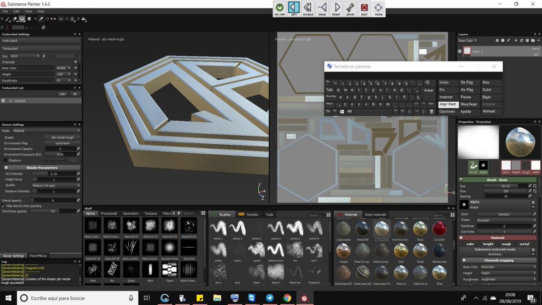542x305 pixels.
Task: Add a folder in Layers panel
Action: 533,41
